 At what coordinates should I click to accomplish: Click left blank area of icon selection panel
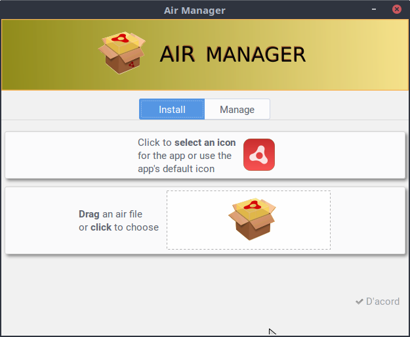coord(66,155)
